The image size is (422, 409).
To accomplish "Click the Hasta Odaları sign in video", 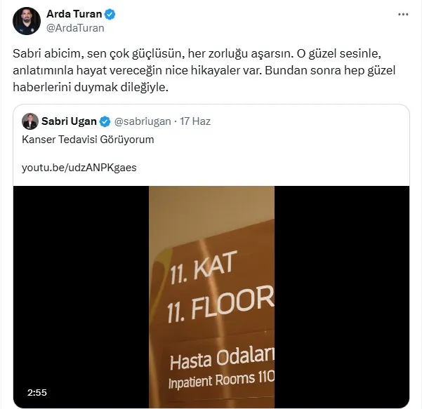I will pyautogui.click(x=222, y=358).
